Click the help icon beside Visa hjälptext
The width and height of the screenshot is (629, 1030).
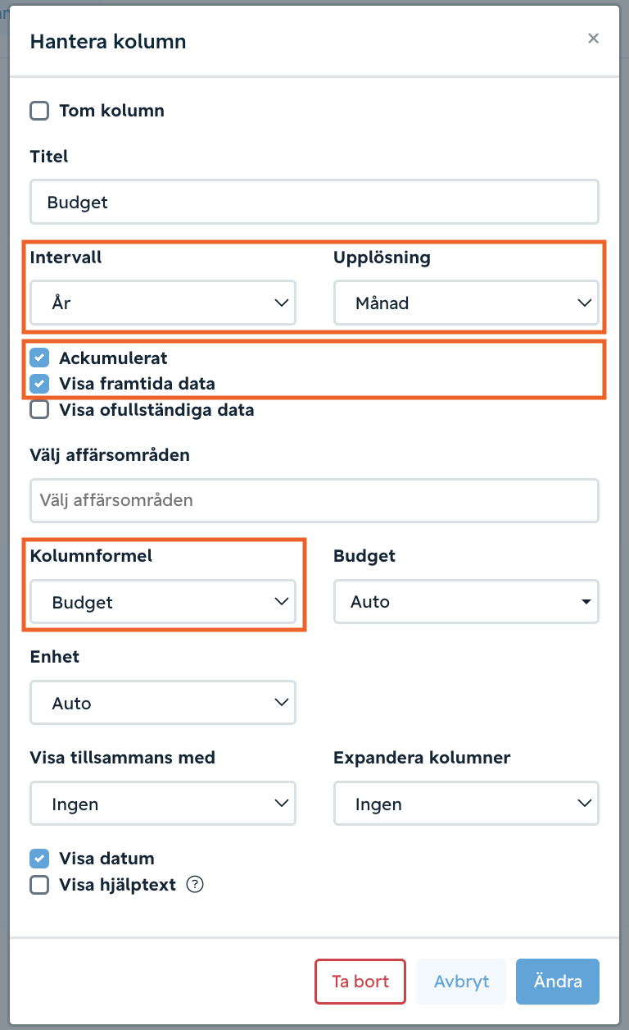tap(195, 885)
